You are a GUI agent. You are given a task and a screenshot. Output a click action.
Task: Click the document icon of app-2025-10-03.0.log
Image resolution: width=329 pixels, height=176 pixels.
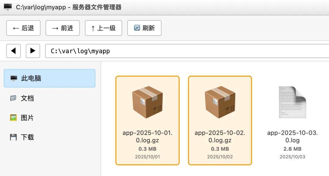(292, 102)
